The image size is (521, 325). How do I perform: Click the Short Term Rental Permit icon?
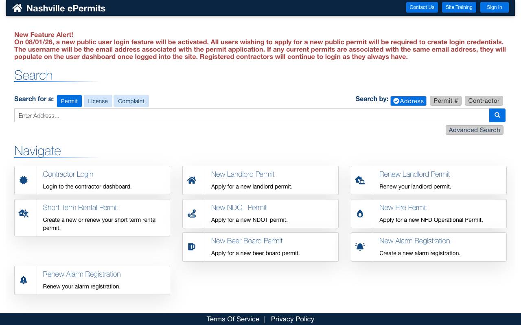click(24, 213)
